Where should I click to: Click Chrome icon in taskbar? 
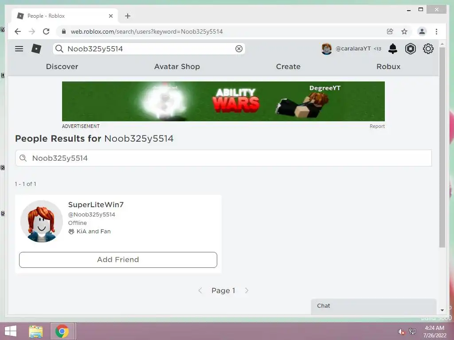point(62,331)
